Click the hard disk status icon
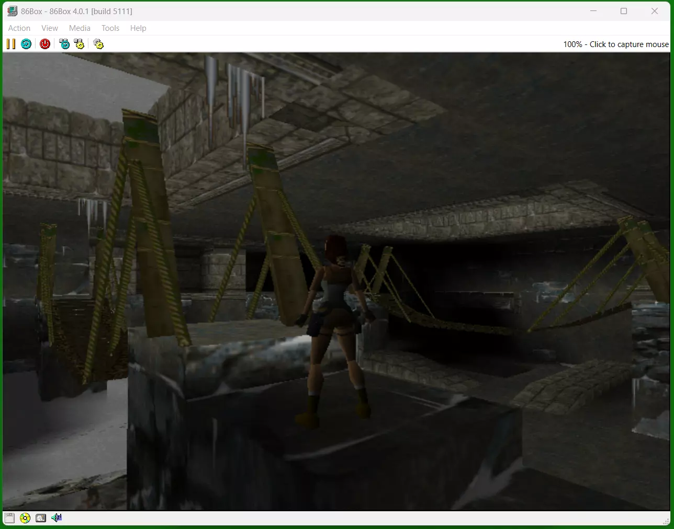This screenshot has width=674, height=529. click(x=41, y=518)
